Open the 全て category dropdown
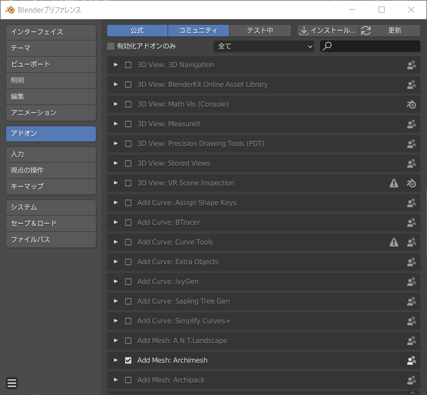Screen dimensions: 427x395 pyautogui.click(x=263, y=46)
